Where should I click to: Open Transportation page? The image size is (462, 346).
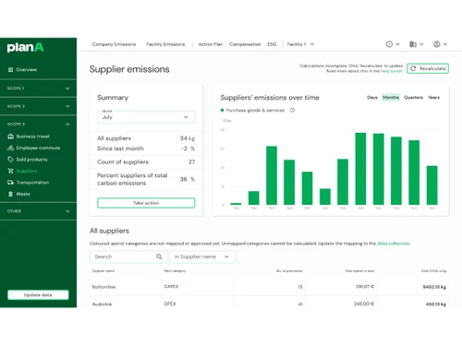click(x=32, y=183)
